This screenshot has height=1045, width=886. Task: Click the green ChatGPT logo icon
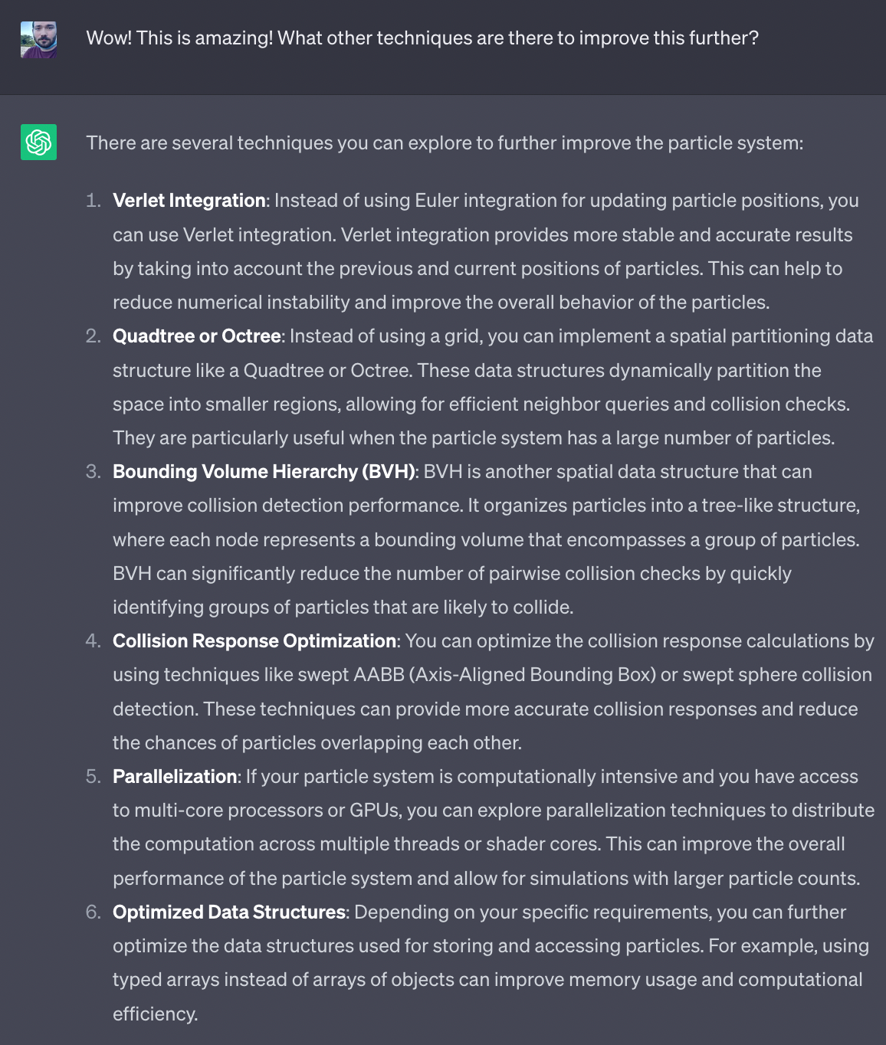[x=38, y=142]
